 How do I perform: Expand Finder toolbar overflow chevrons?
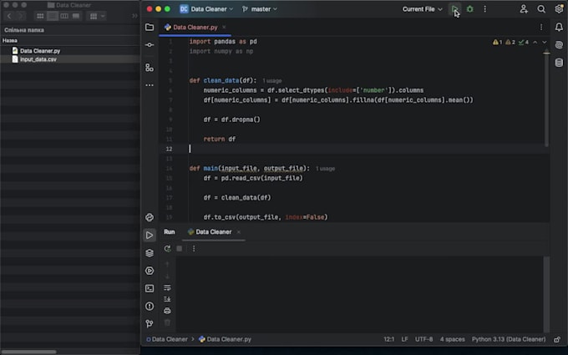[134, 16]
